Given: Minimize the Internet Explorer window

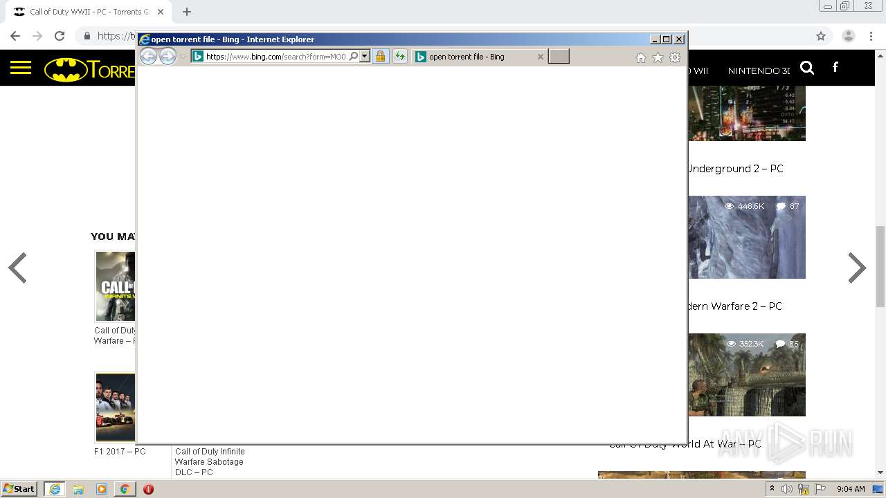Looking at the screenshot, I should (655, 39).
